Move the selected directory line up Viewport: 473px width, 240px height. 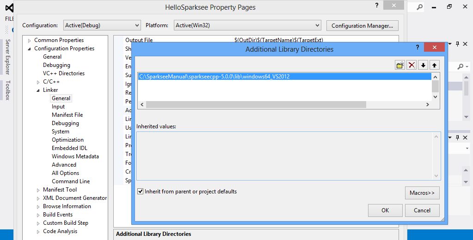(x=434, y=65)
